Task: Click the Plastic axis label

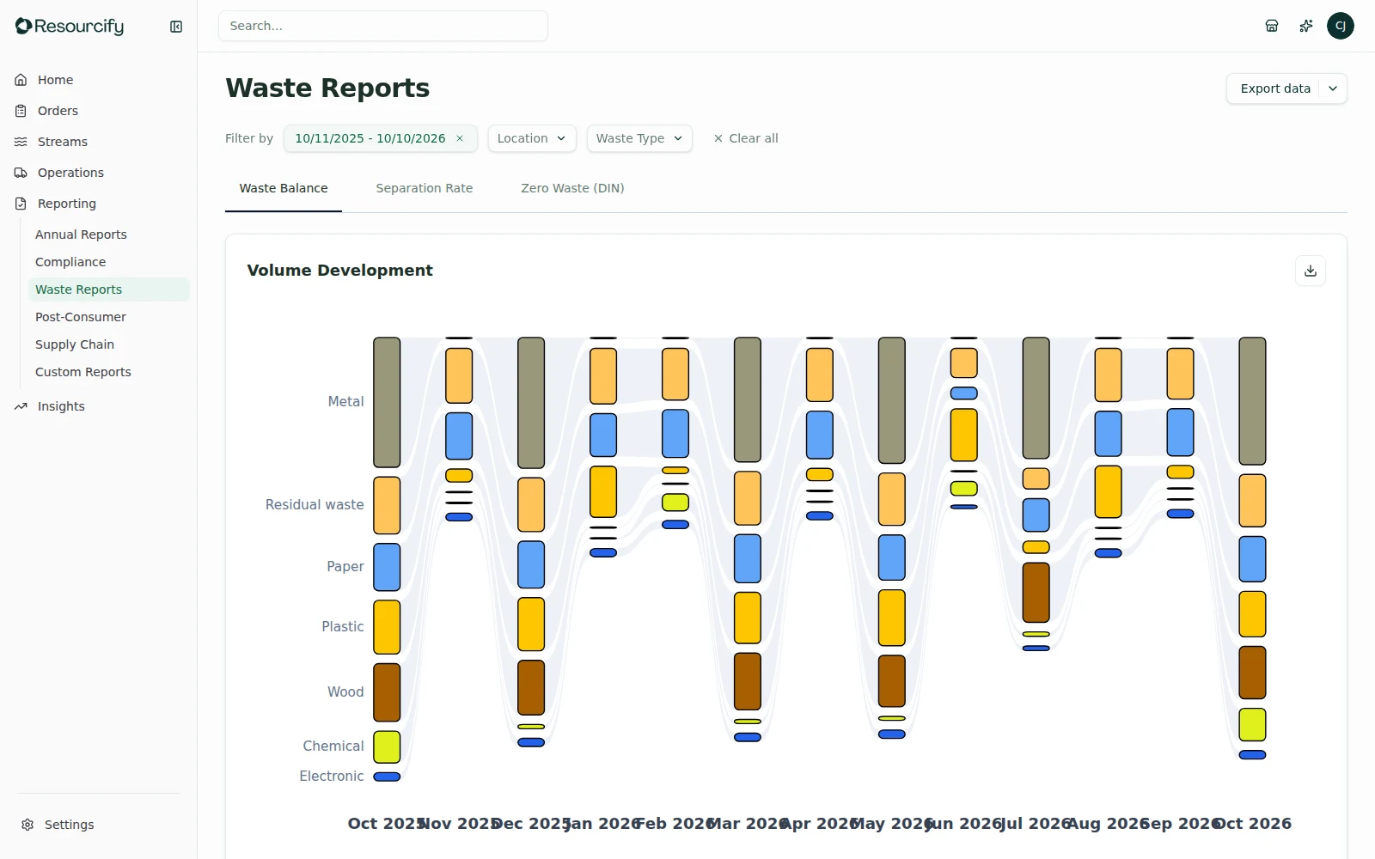Action: [343, 626]
